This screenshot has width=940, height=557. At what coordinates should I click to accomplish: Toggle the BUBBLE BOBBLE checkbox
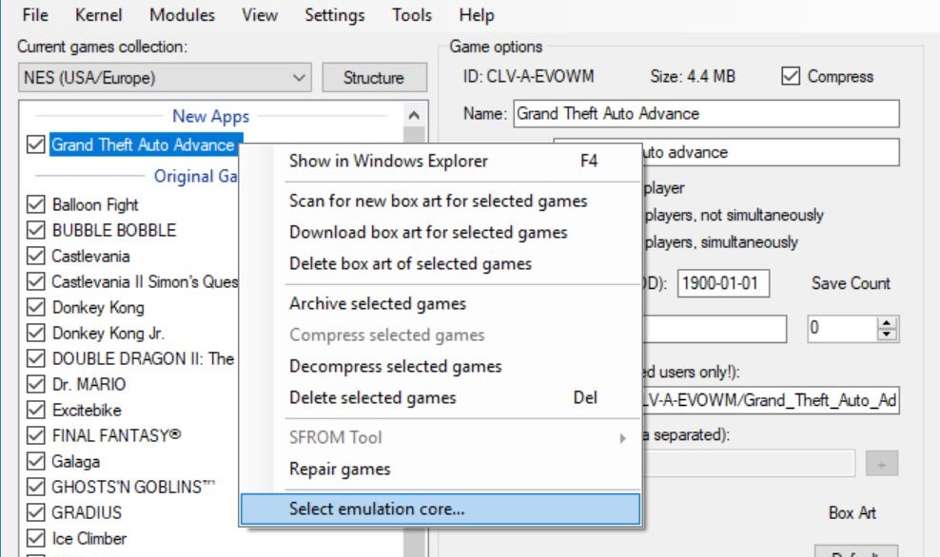[x=36, y=230]
